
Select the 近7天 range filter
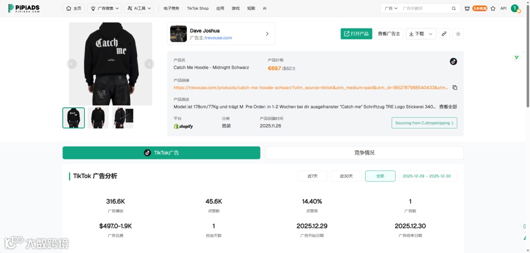click(x=312, y=176)
